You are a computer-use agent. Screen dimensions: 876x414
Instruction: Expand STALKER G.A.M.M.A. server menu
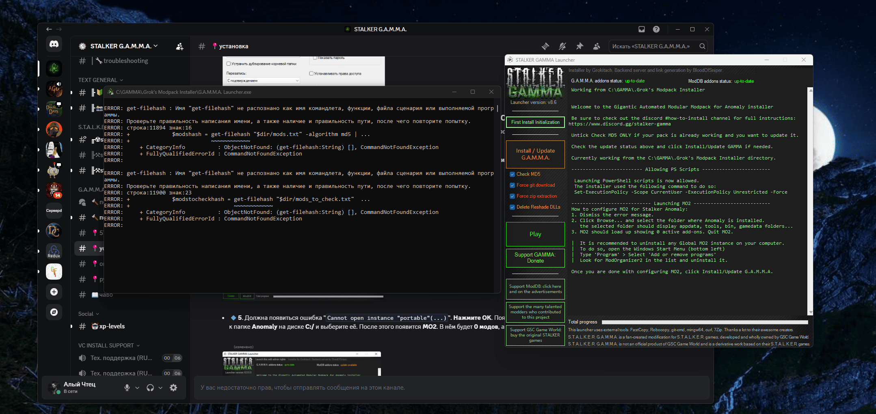(x=124, y=46)
